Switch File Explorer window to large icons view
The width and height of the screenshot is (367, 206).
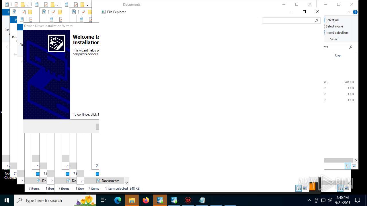pyautogui.click(x=305, y=188)
